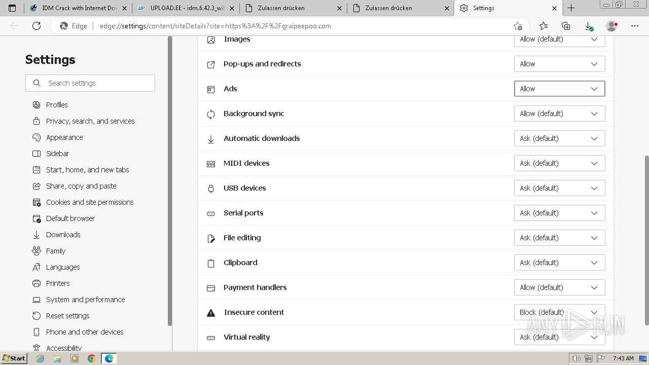
Task: Click the Automatic downloads arrow icon
Action: click(211, 139)
